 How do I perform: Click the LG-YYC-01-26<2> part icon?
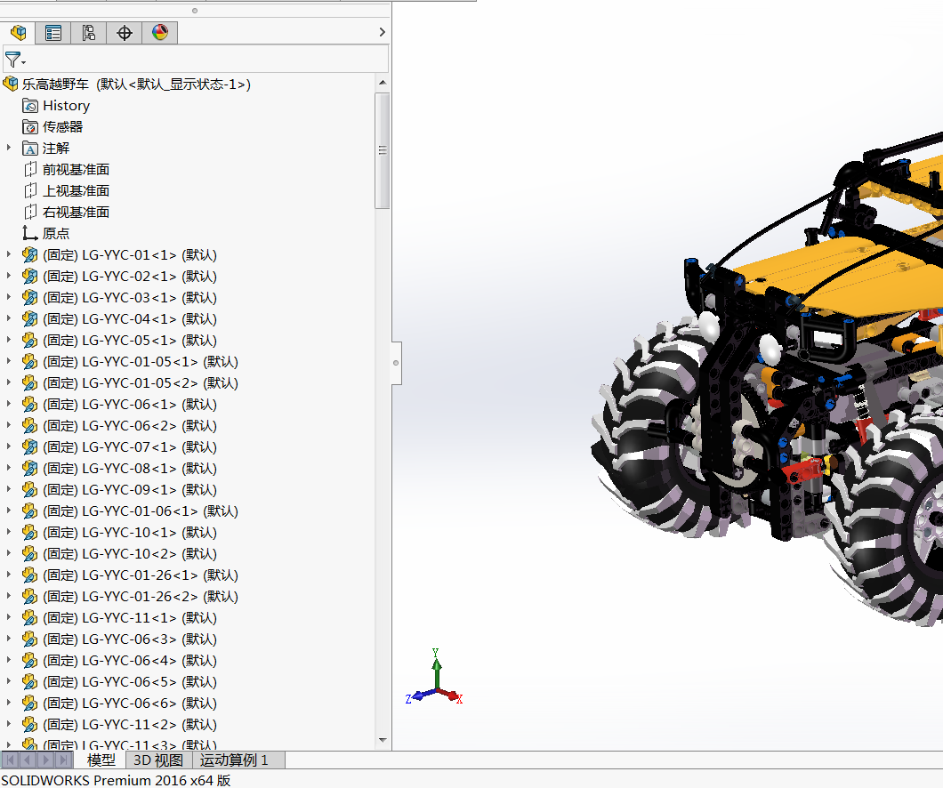29,596
